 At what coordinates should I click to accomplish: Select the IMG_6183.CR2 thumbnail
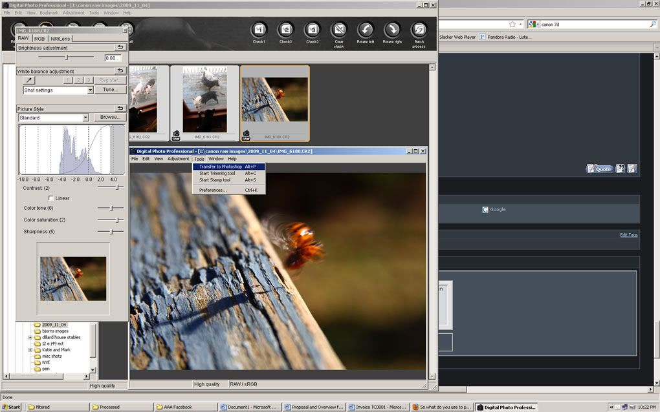[x=204, y=100]
